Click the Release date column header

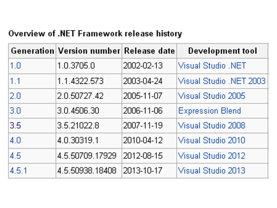tap(149, 51)
